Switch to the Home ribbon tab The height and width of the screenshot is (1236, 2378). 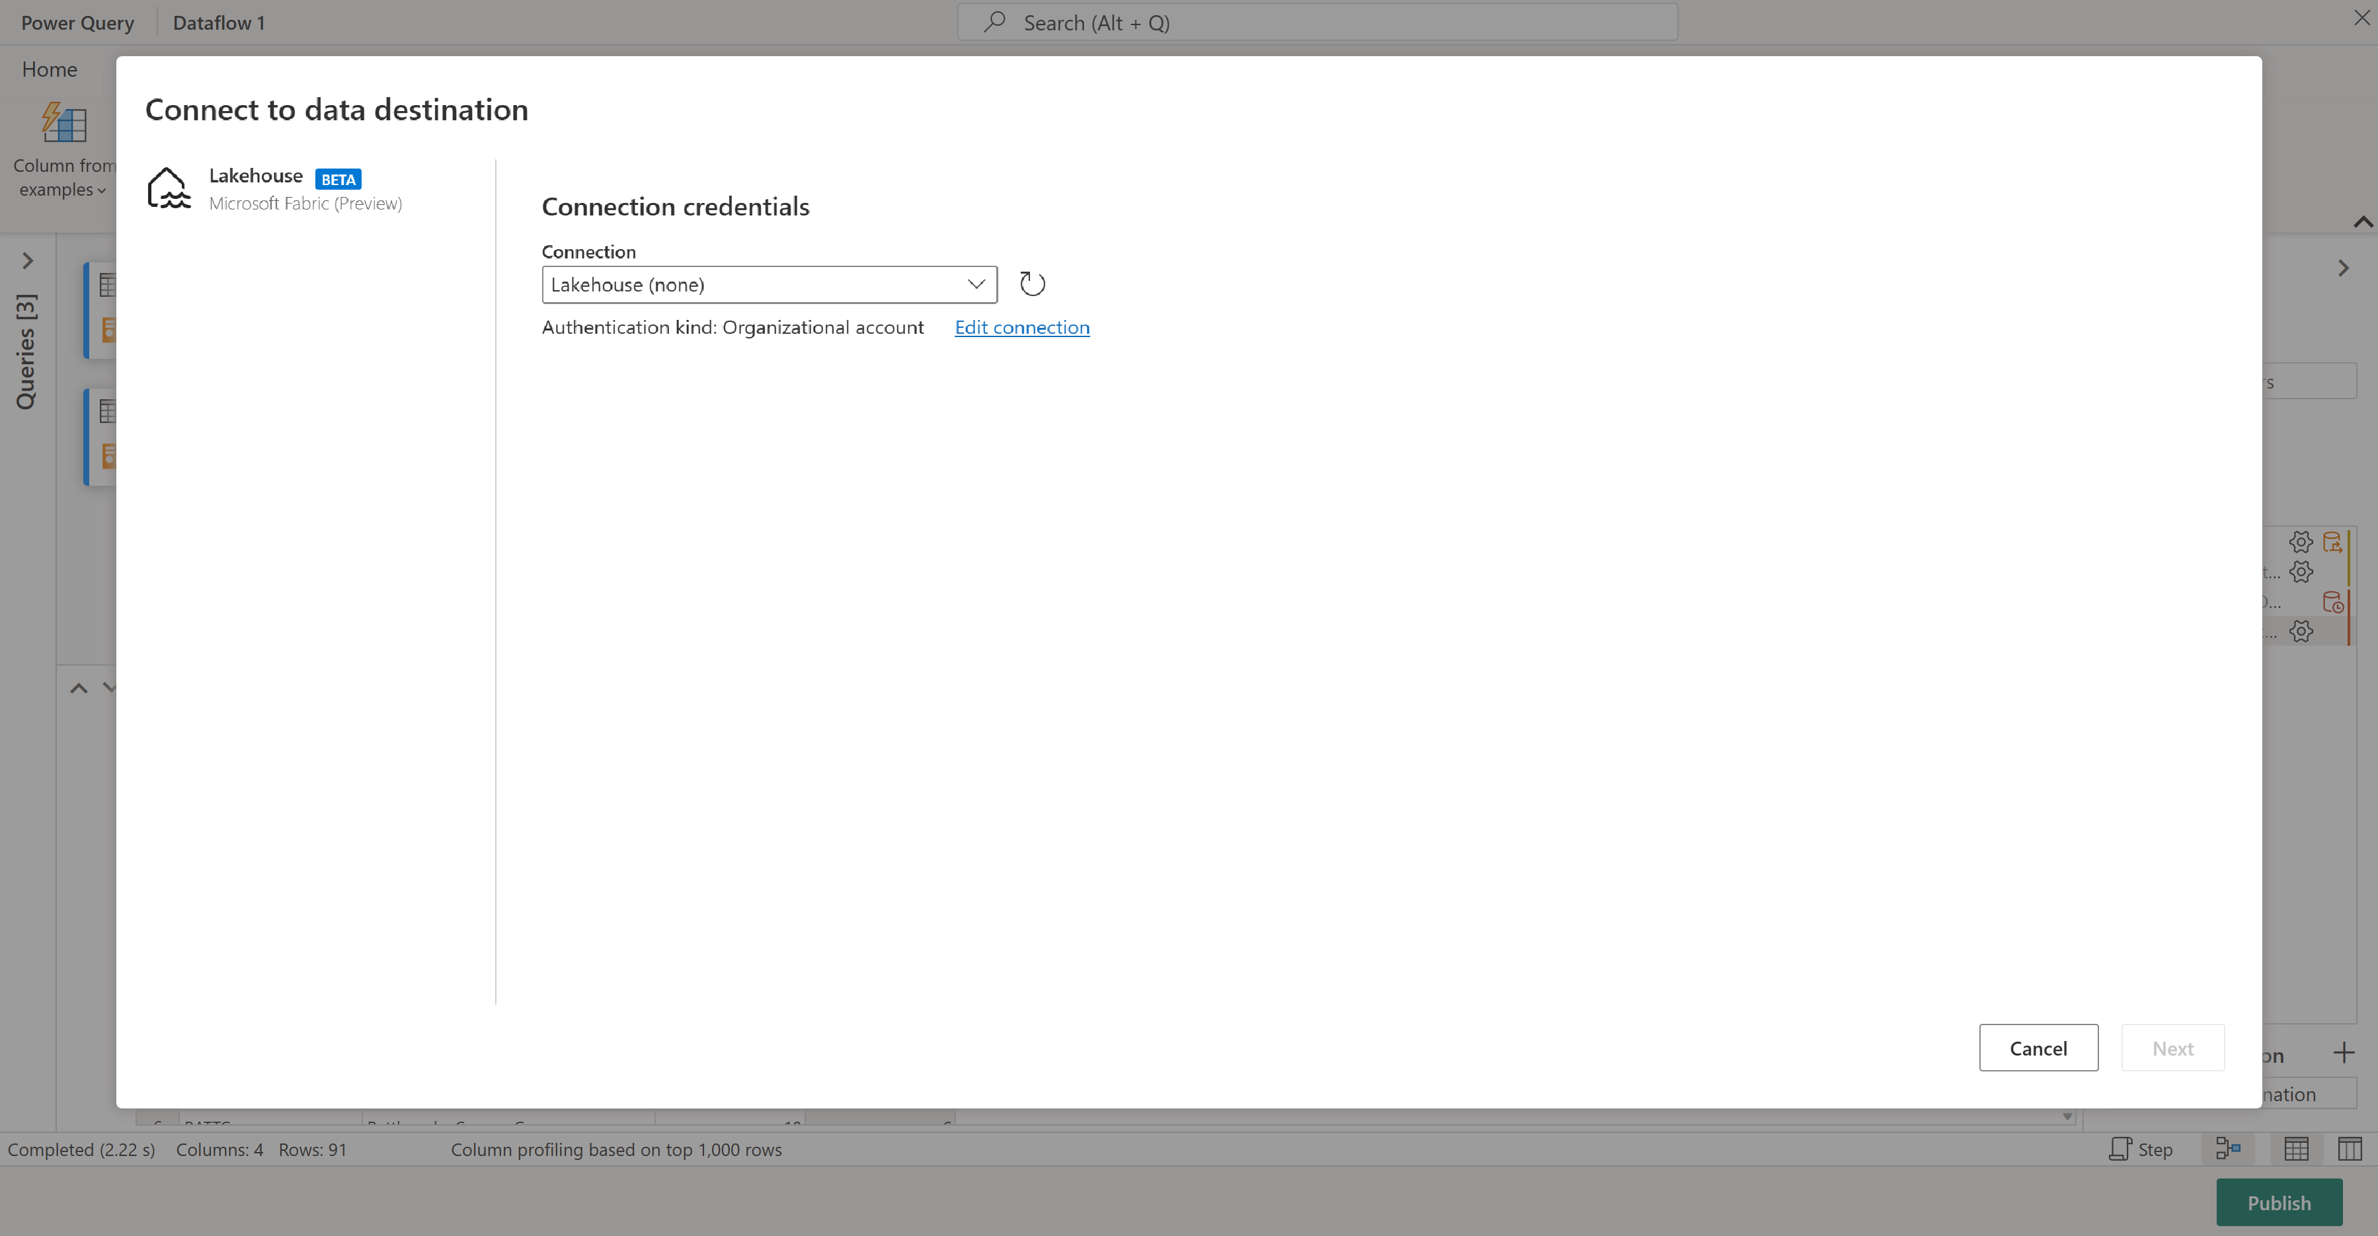[x=49, y=68]
